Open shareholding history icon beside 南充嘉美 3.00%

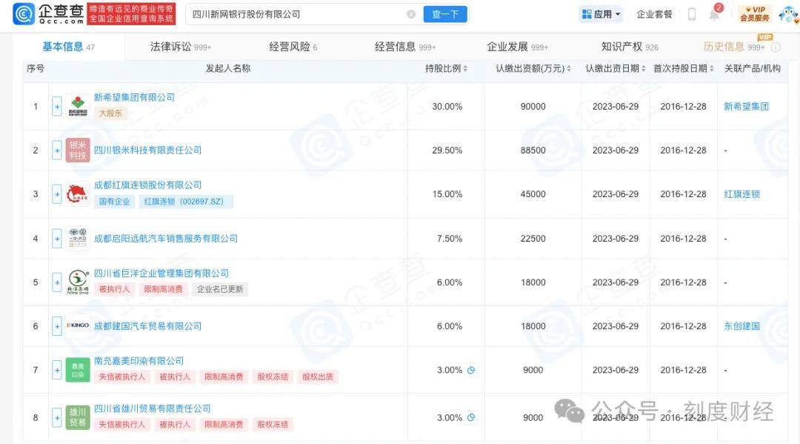click(x=471, y=370)
